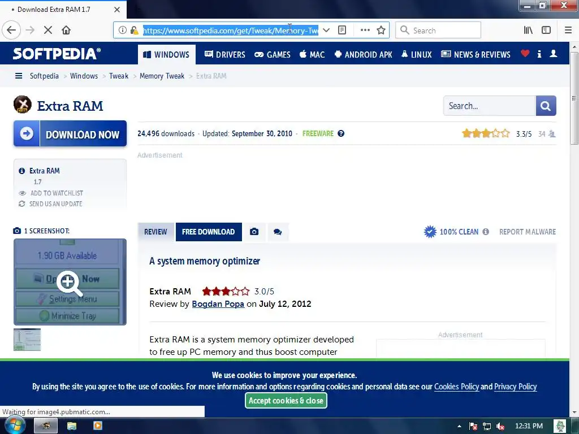Click the network tray icon
Screen dimensions: 579x434
point(487,426)
